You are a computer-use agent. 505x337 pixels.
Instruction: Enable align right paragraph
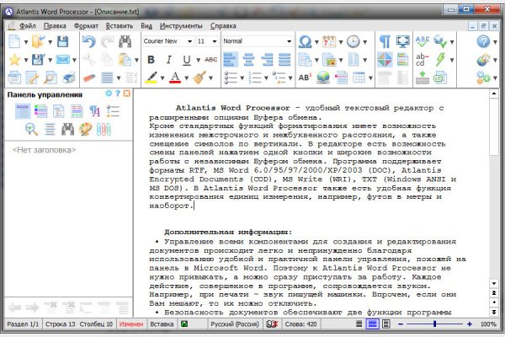click(267, 60)
